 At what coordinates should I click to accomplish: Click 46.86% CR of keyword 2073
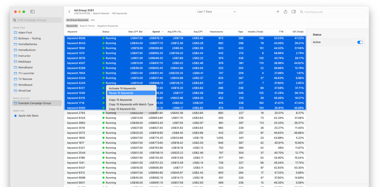tap(299, 133)
